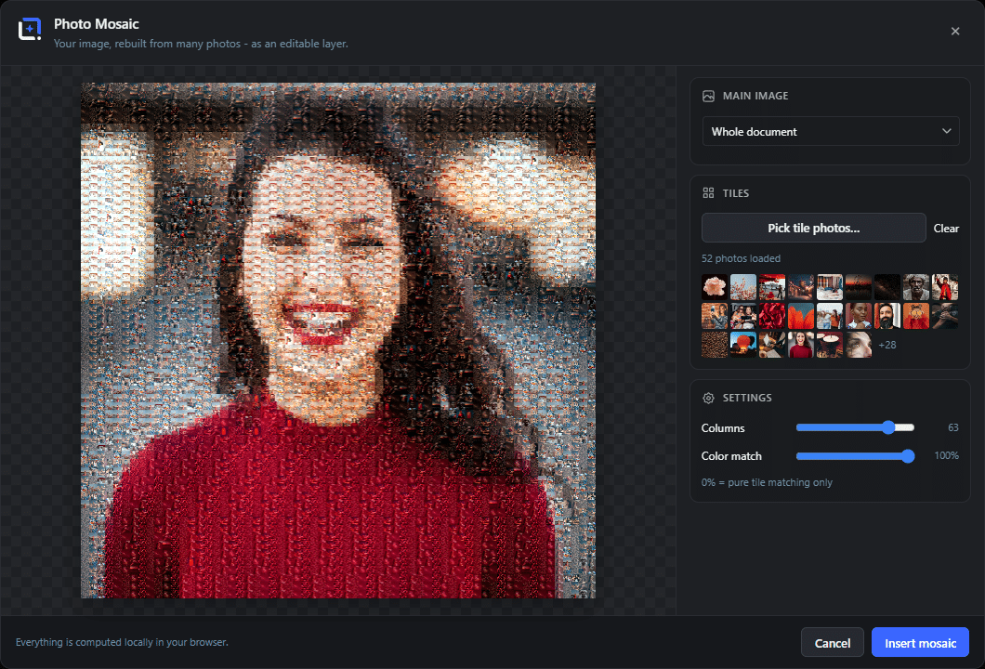Click the Tiles grid icon
This screenshot has width=985, height=669.
[709, 193]
